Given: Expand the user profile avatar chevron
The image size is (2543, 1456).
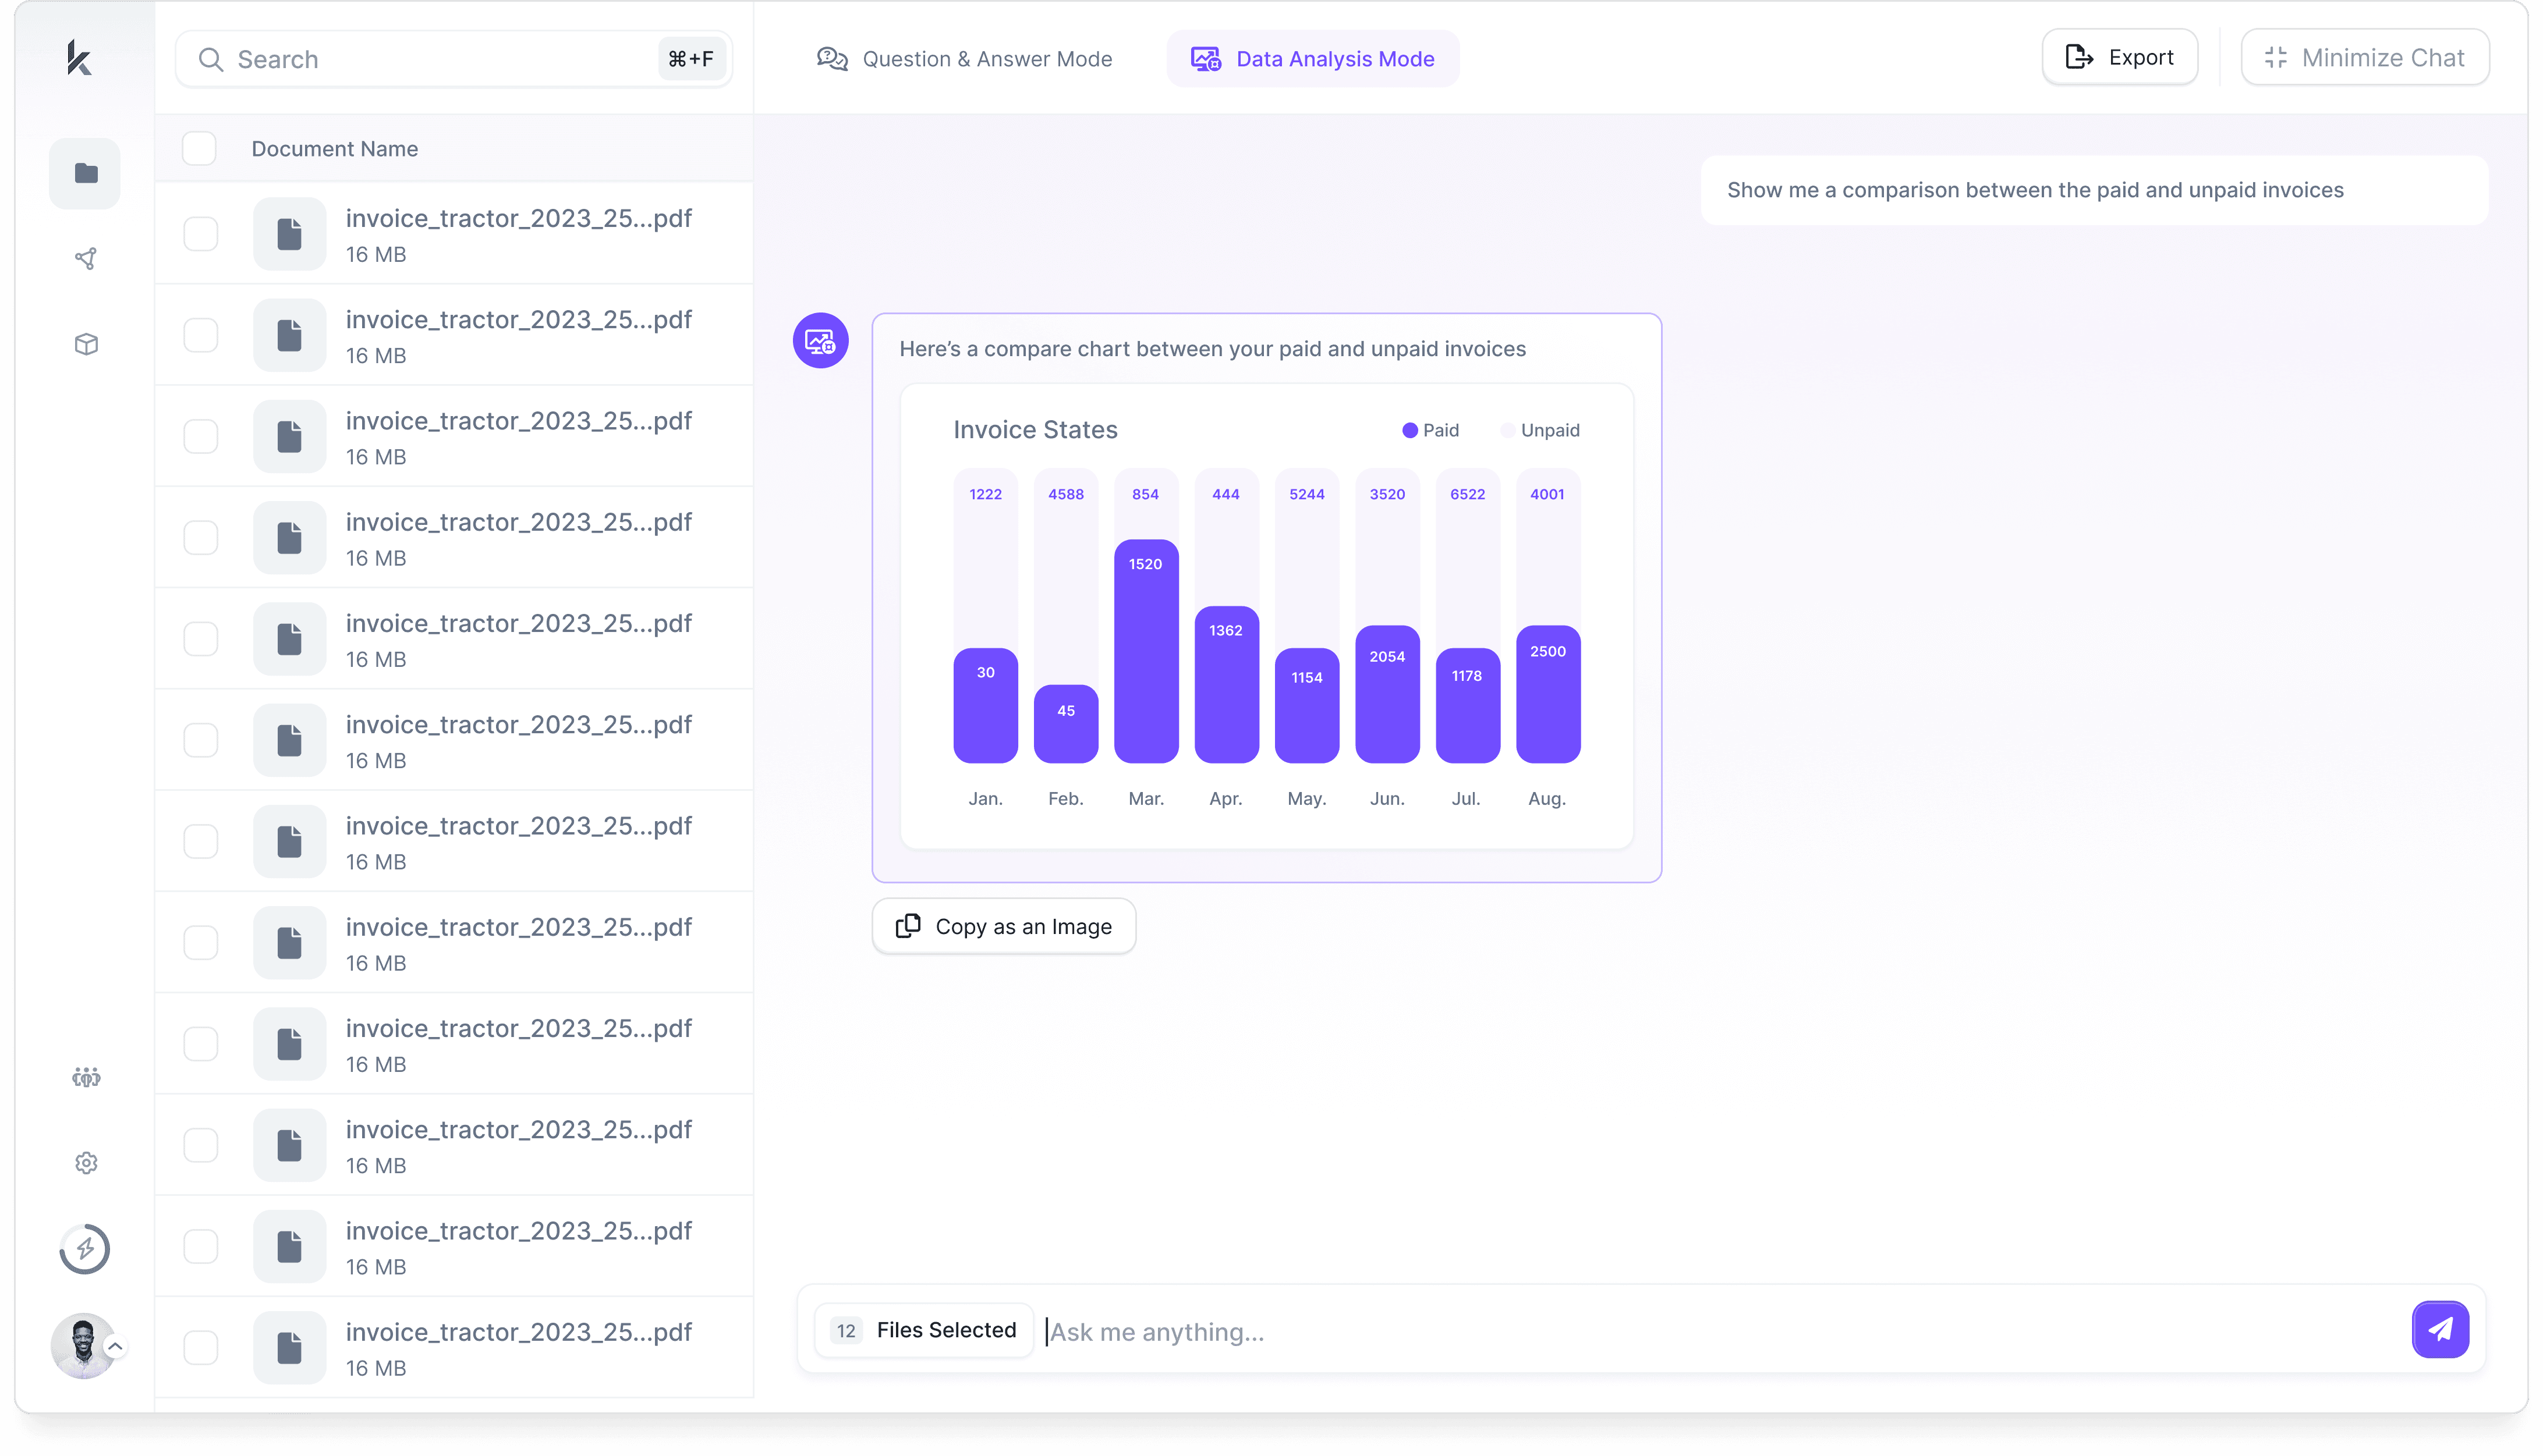Looking at the screenshot, I should point(115,1346).
